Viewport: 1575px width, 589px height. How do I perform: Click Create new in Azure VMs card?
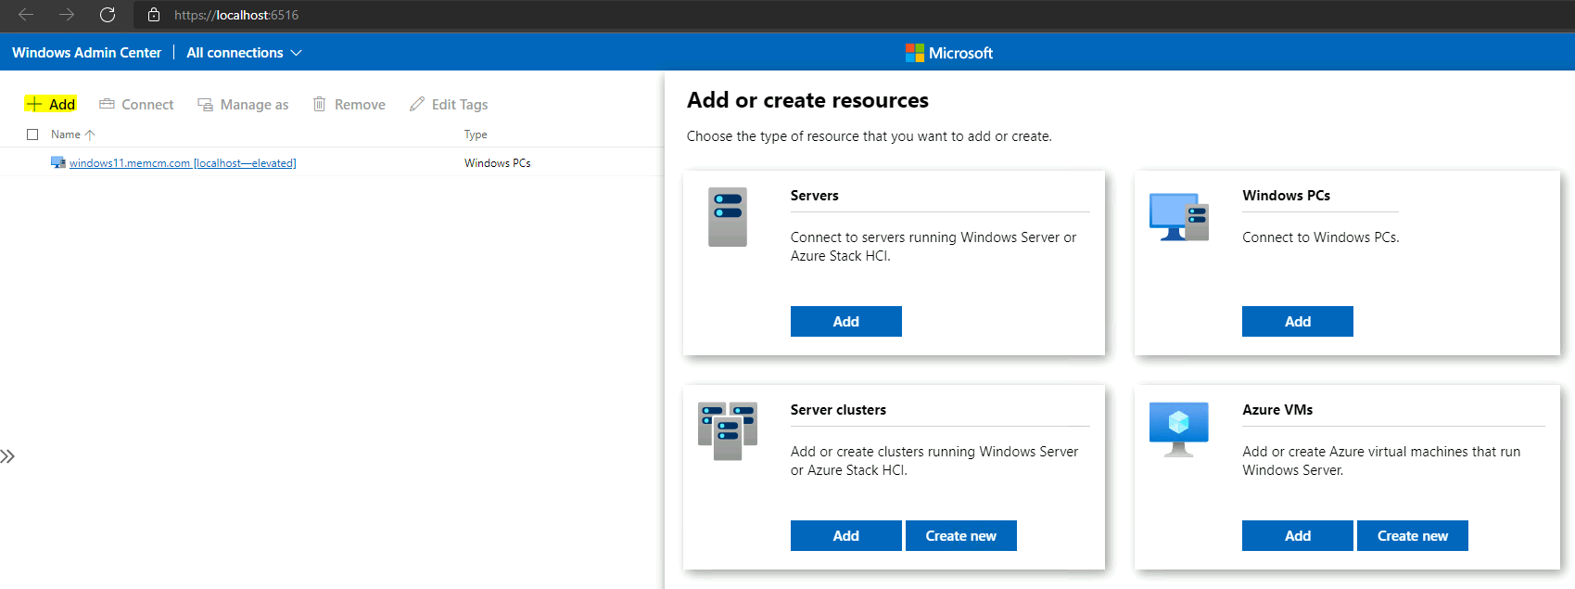(x=1413, y=535)
